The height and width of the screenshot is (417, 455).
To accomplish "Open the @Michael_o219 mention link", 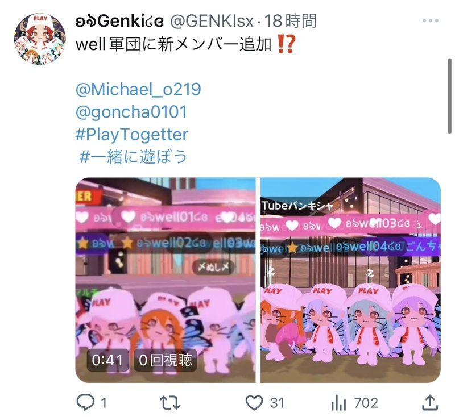I will coord(138,89).
